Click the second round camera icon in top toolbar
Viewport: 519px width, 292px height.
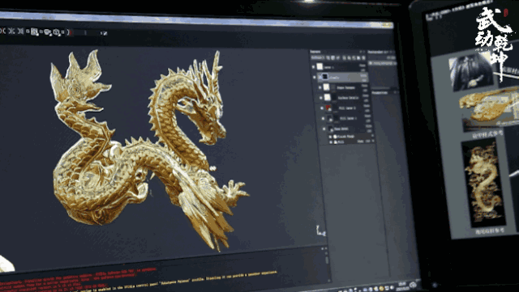57,32
